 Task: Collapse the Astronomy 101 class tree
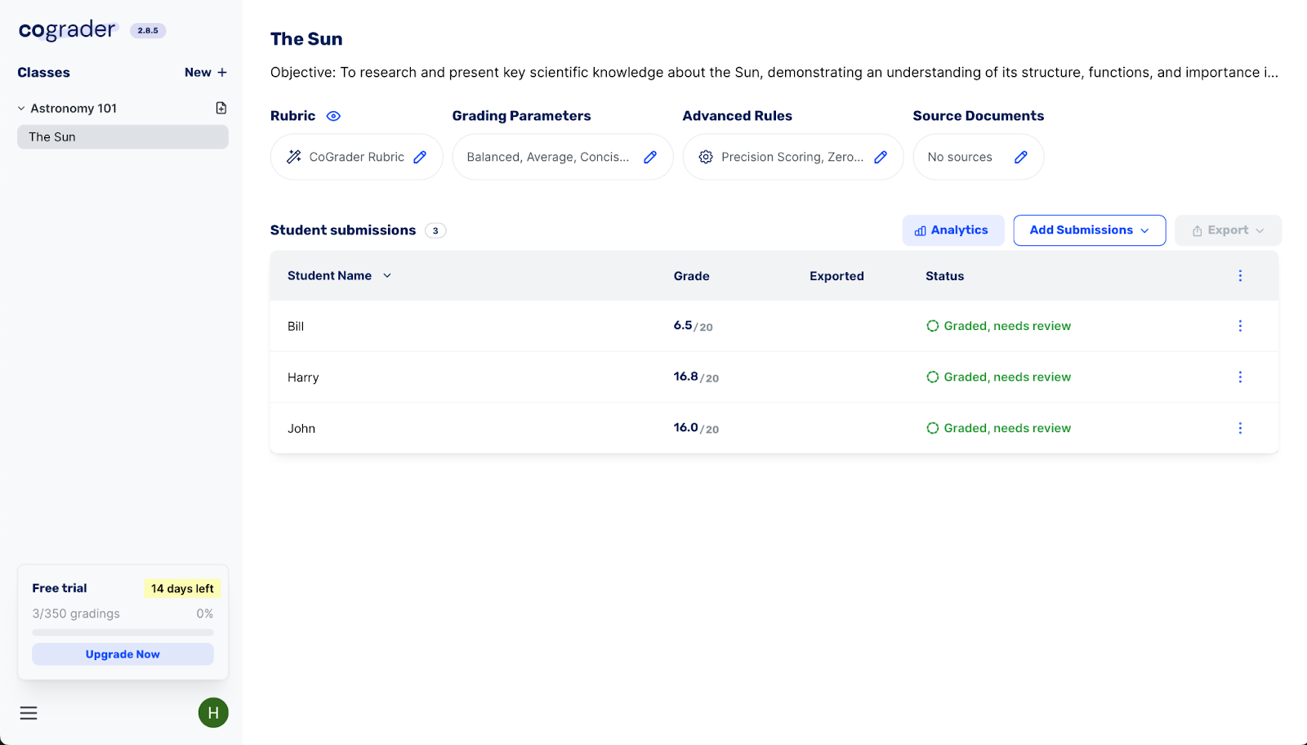(x=21, y=107)
